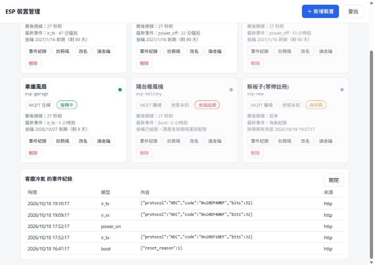Click 換金鑰 on the card with power_off 22 分鐘前
Image resolution: width=374 pixels, height=265 pixels.
point(215,51)
